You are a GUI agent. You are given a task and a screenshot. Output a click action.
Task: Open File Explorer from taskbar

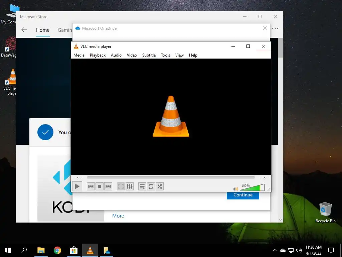coord(41,250)
